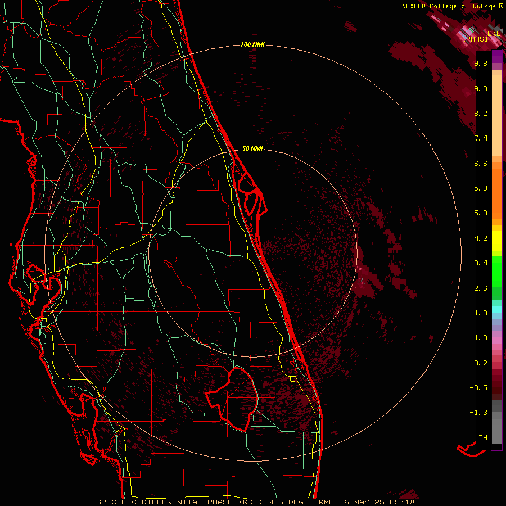
Task: Pick the yellow segment of the color bar
Action: point(496,241)
